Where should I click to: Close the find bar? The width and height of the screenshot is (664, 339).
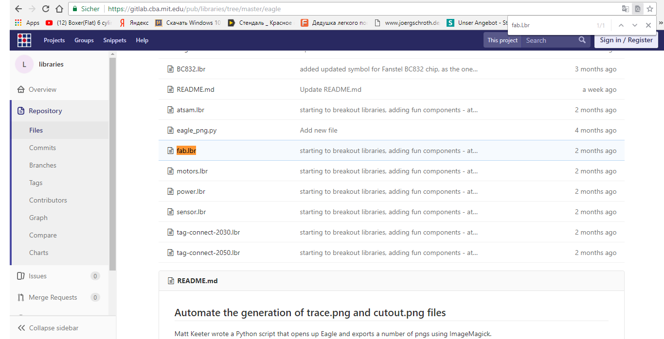[x=648, y=25]
